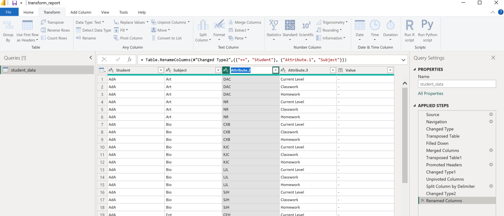Switch to the View tab

point(105,12)
